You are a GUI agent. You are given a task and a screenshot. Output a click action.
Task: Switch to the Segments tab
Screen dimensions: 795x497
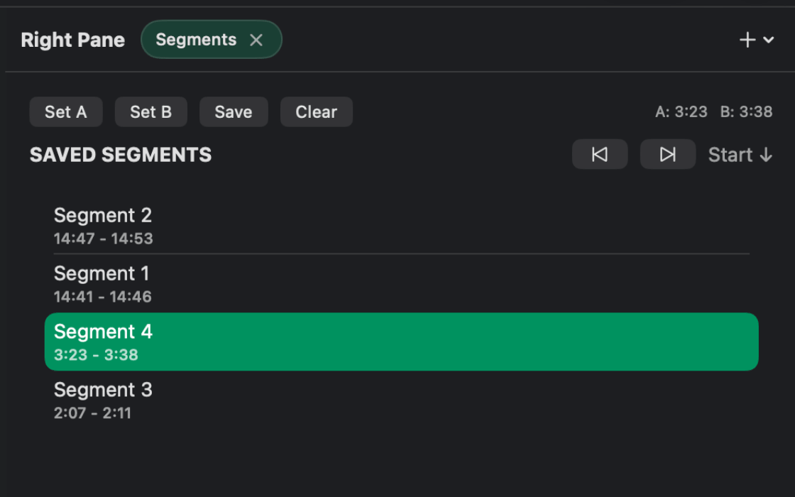coord(196,40)
